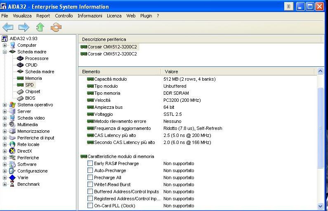This screenshot has width=328, height=211.
Task: Open the Report menu
Action: [43, 16]
